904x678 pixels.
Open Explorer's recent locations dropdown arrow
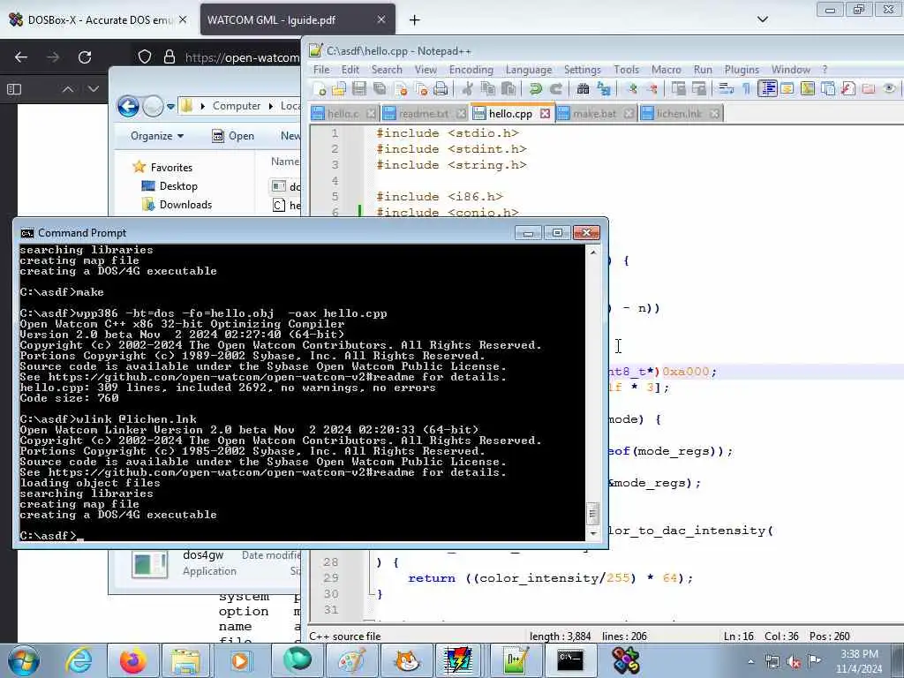[x=170, y=107]
